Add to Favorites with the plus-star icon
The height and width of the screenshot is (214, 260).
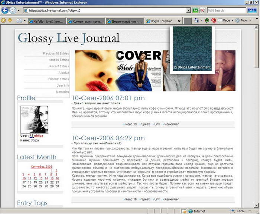point(10,20)
